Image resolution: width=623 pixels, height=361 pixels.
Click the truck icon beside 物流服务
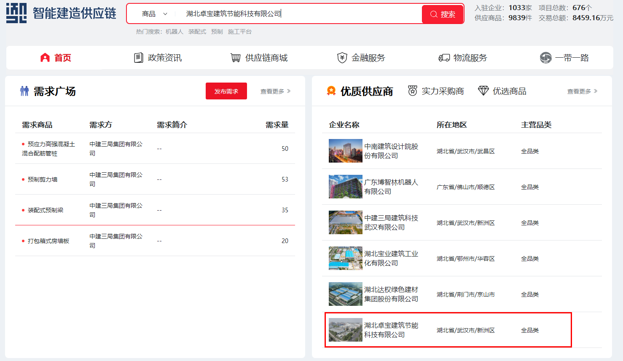pos(444,58)
